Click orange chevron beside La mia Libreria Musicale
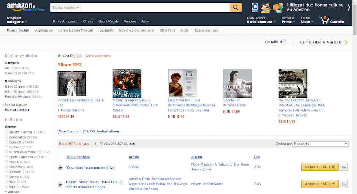This screenshot has height=194, width=357. coord(346,42)
